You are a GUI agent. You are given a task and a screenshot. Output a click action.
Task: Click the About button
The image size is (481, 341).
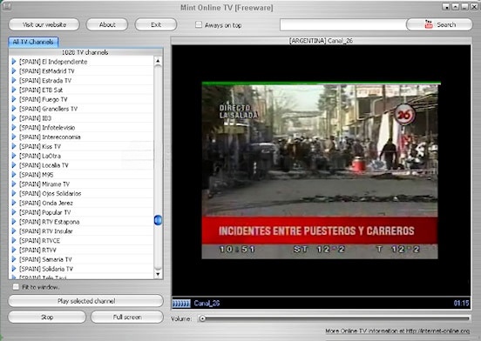point(107,24)
